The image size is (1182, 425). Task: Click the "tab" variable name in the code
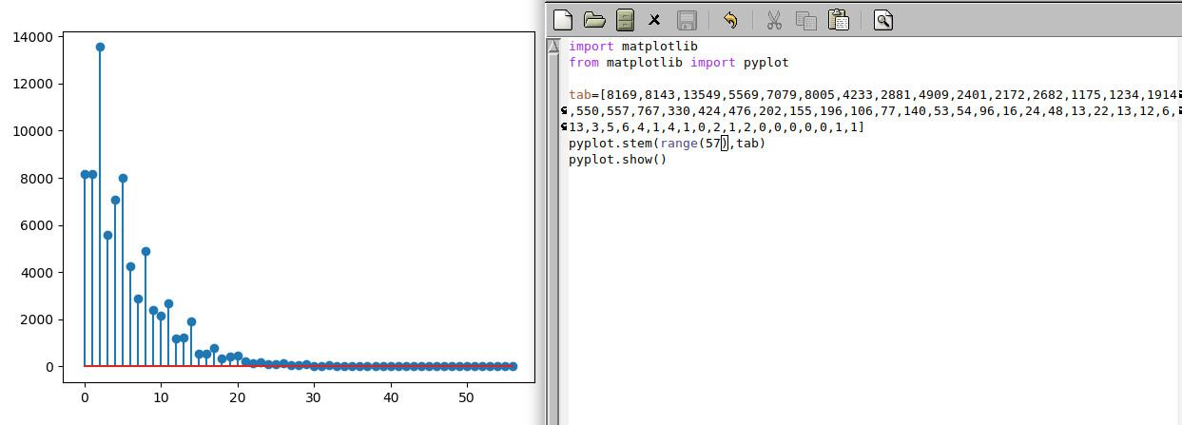click(x=579, y=95)
